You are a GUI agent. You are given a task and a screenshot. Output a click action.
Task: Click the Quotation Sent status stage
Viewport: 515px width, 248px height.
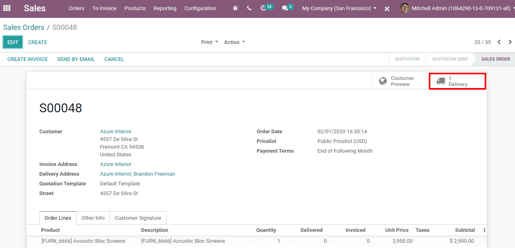(x=450, y=59)
